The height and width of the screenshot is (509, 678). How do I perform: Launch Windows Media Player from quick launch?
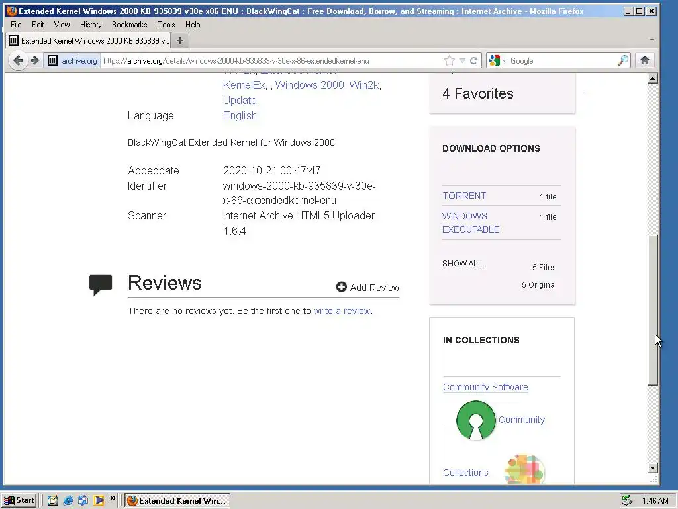click(x=99, y=500)
